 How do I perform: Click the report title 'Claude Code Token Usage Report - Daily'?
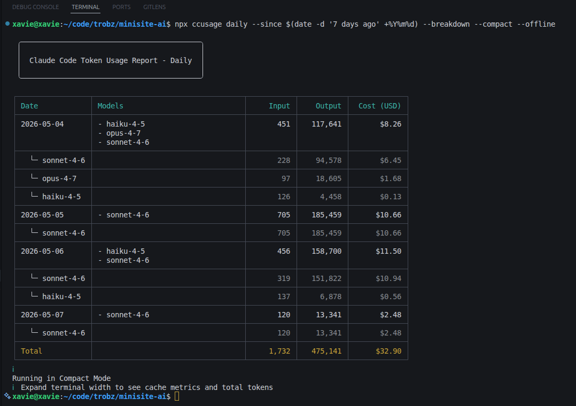point(111,60)
